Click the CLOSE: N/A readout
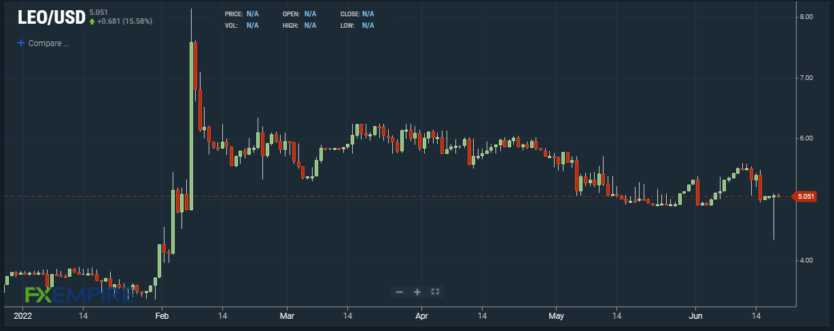Screen dimensions: 834x331 [x=358, y=14]
